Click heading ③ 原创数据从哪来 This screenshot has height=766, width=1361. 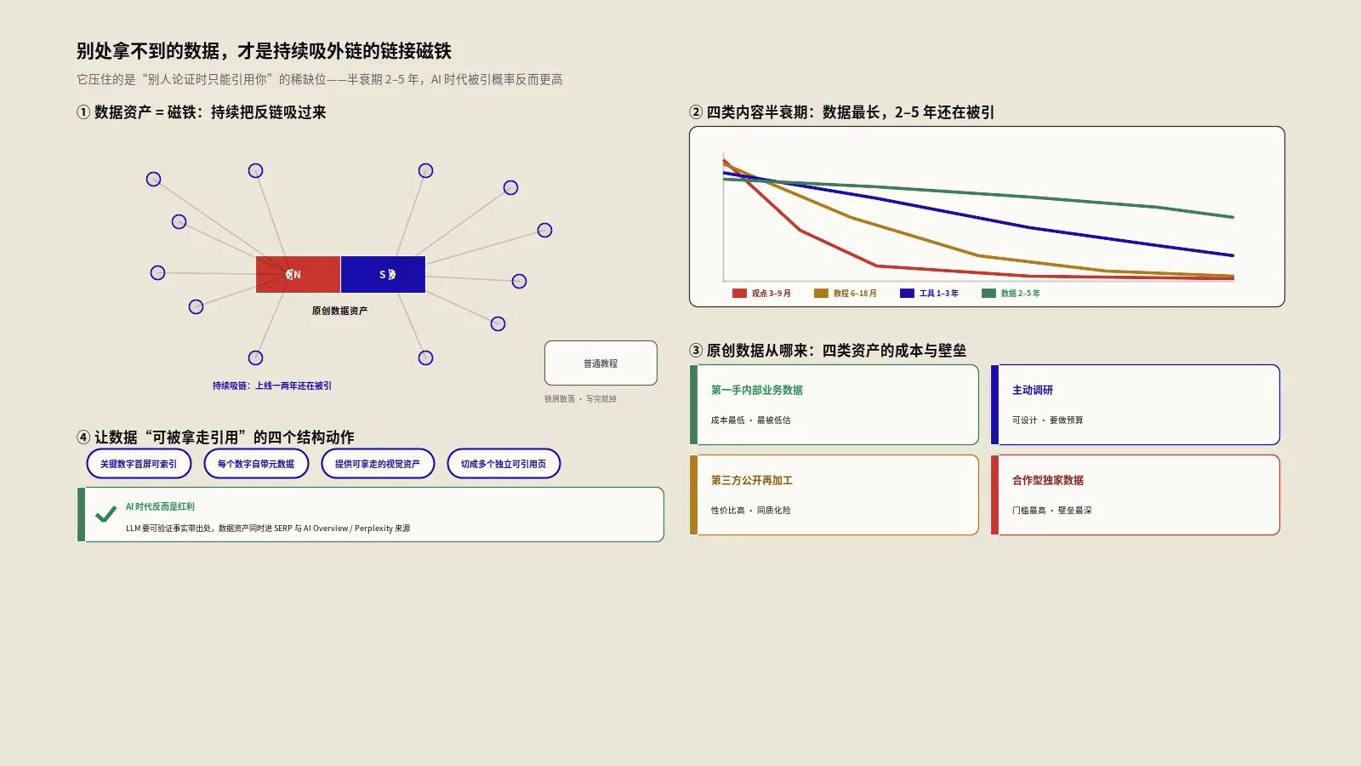click(828, 351)
